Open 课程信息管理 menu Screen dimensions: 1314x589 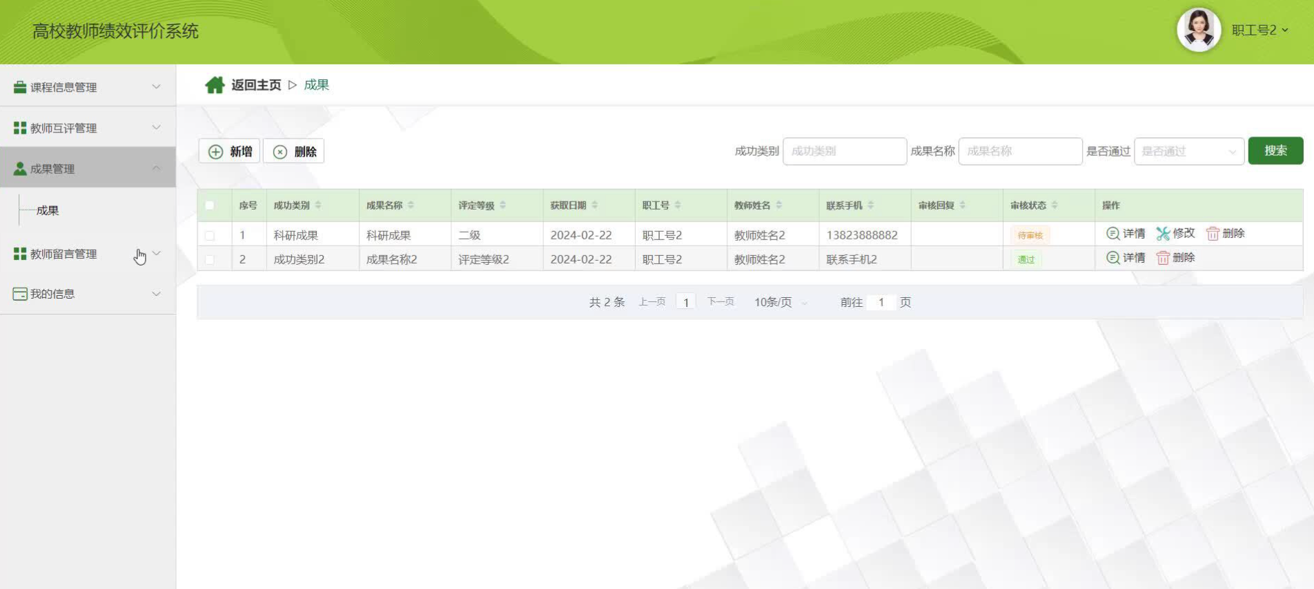88,87
